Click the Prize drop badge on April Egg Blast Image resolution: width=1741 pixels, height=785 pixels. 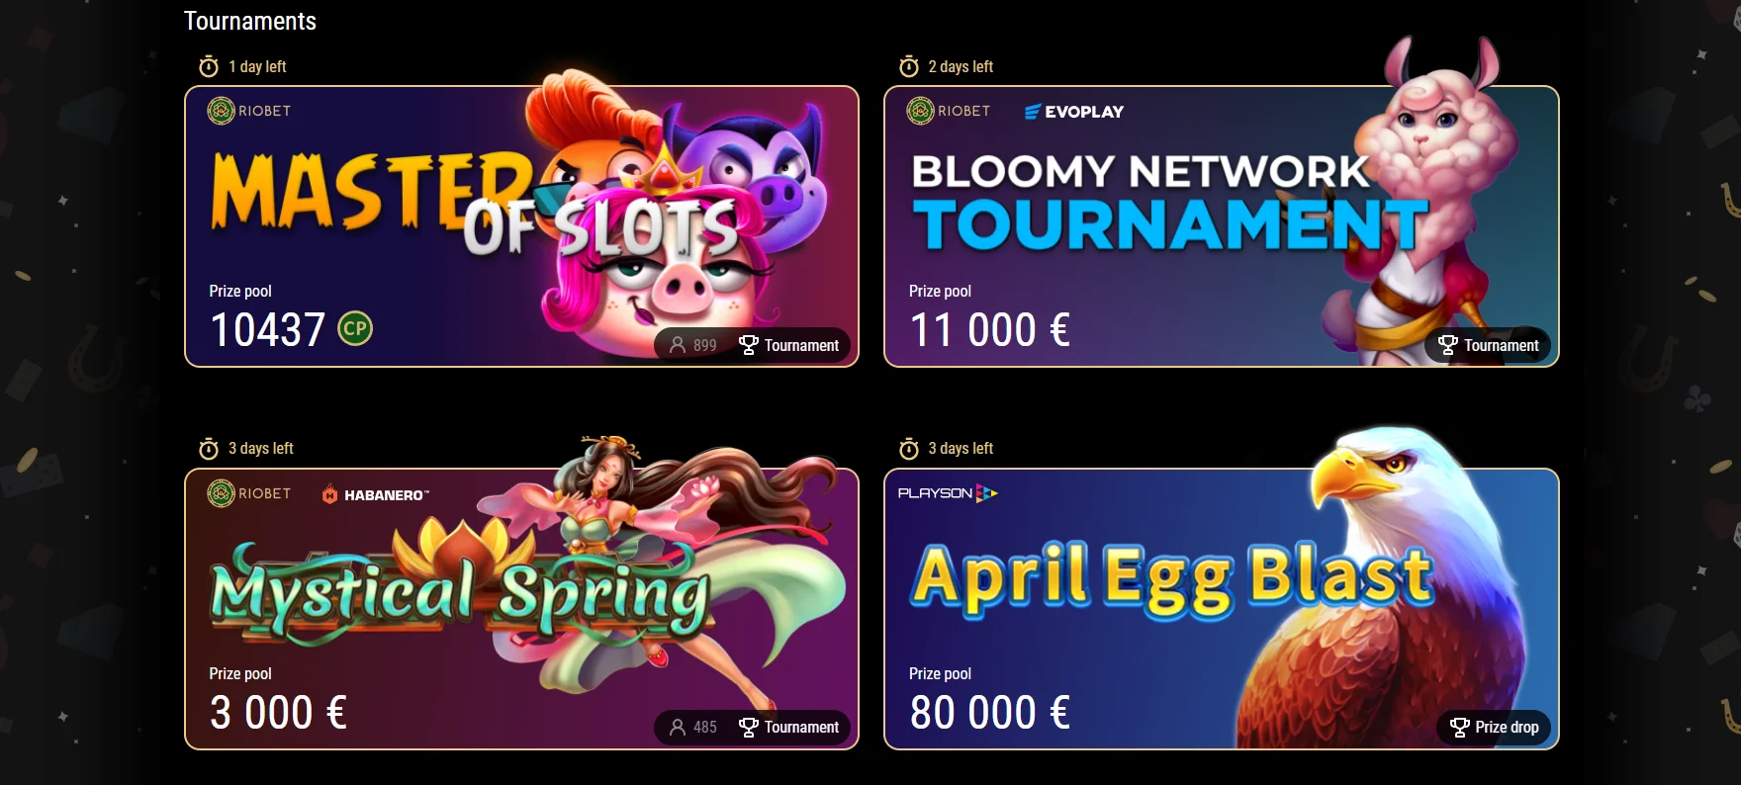click(x=1494, y=727)
